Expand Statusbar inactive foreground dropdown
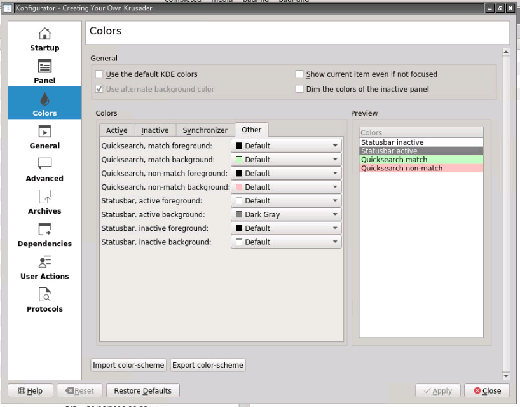Image resolution: width=520 pixels, height=407 pixels. coord(286,228)
